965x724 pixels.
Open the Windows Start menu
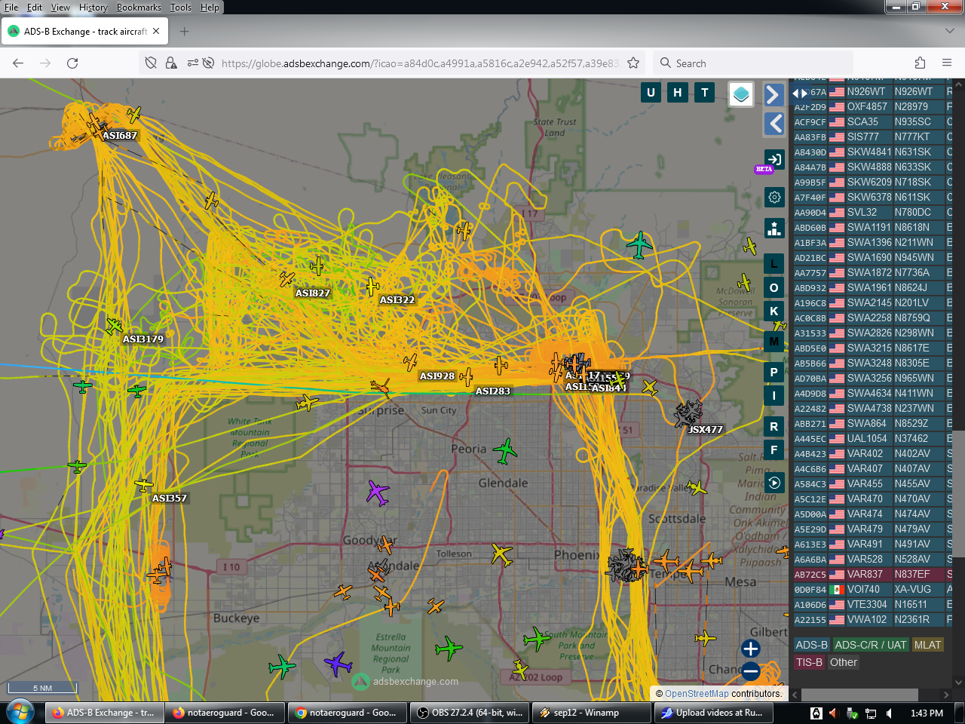pyautogui.click(x=20, y=712)
